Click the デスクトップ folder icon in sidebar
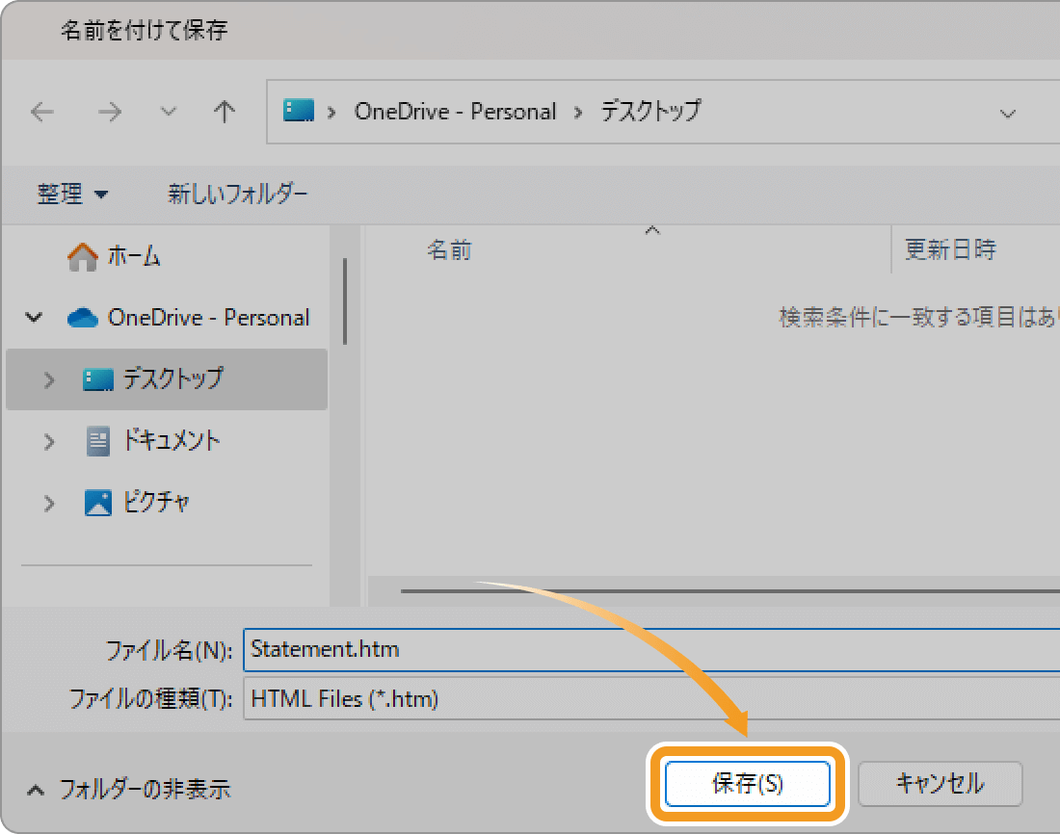The image size is (1060, 834). [x=98, y=379]
